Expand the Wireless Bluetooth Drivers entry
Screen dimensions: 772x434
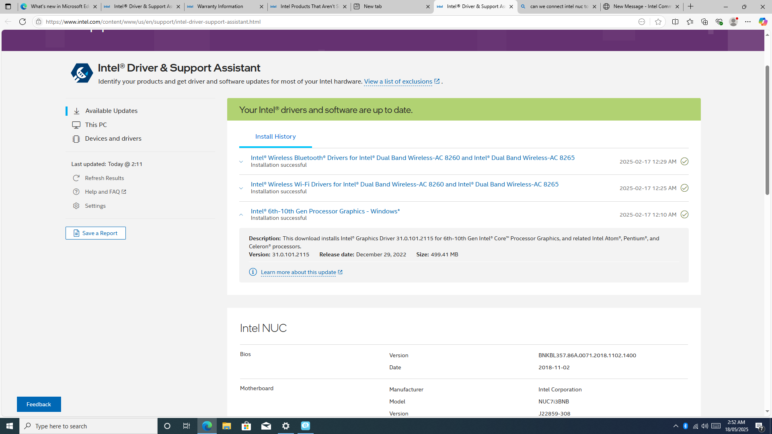(241, 162)
